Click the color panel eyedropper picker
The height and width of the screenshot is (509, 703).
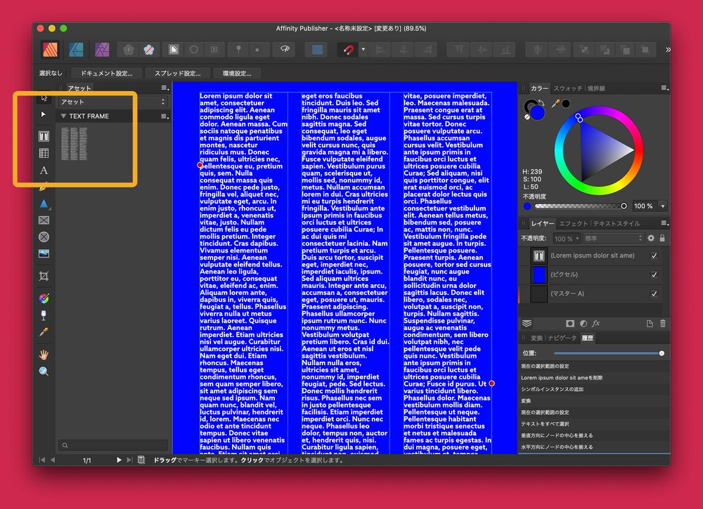[555, 104]
